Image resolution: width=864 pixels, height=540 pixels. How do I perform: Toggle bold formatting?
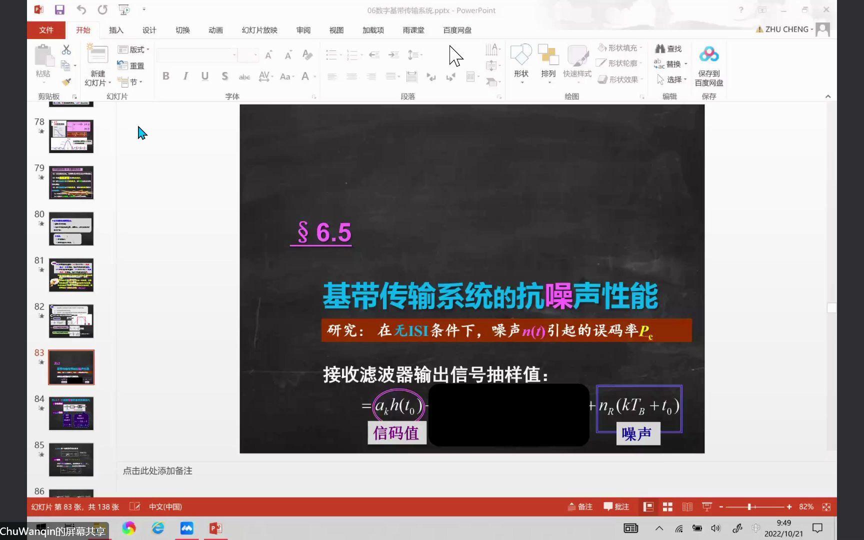tap(165, 75)
